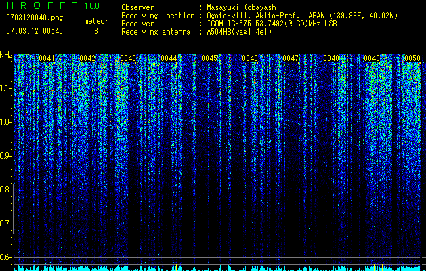
Task: Click the 1.1 frequency axis label
Action: [x=5, y=88]
